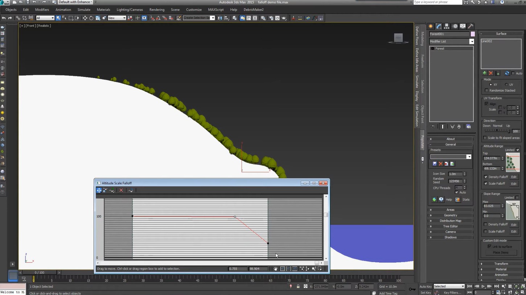Open the Hierarchy tab in command panel
Image resolution: width=526 pixels, height=295 pixels.
pyautogui.click(x=447, y=26)
